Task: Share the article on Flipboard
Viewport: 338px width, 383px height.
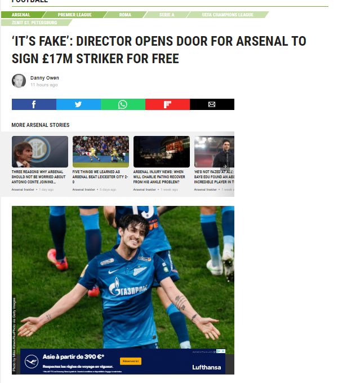Action: click(x=167, y=104)
